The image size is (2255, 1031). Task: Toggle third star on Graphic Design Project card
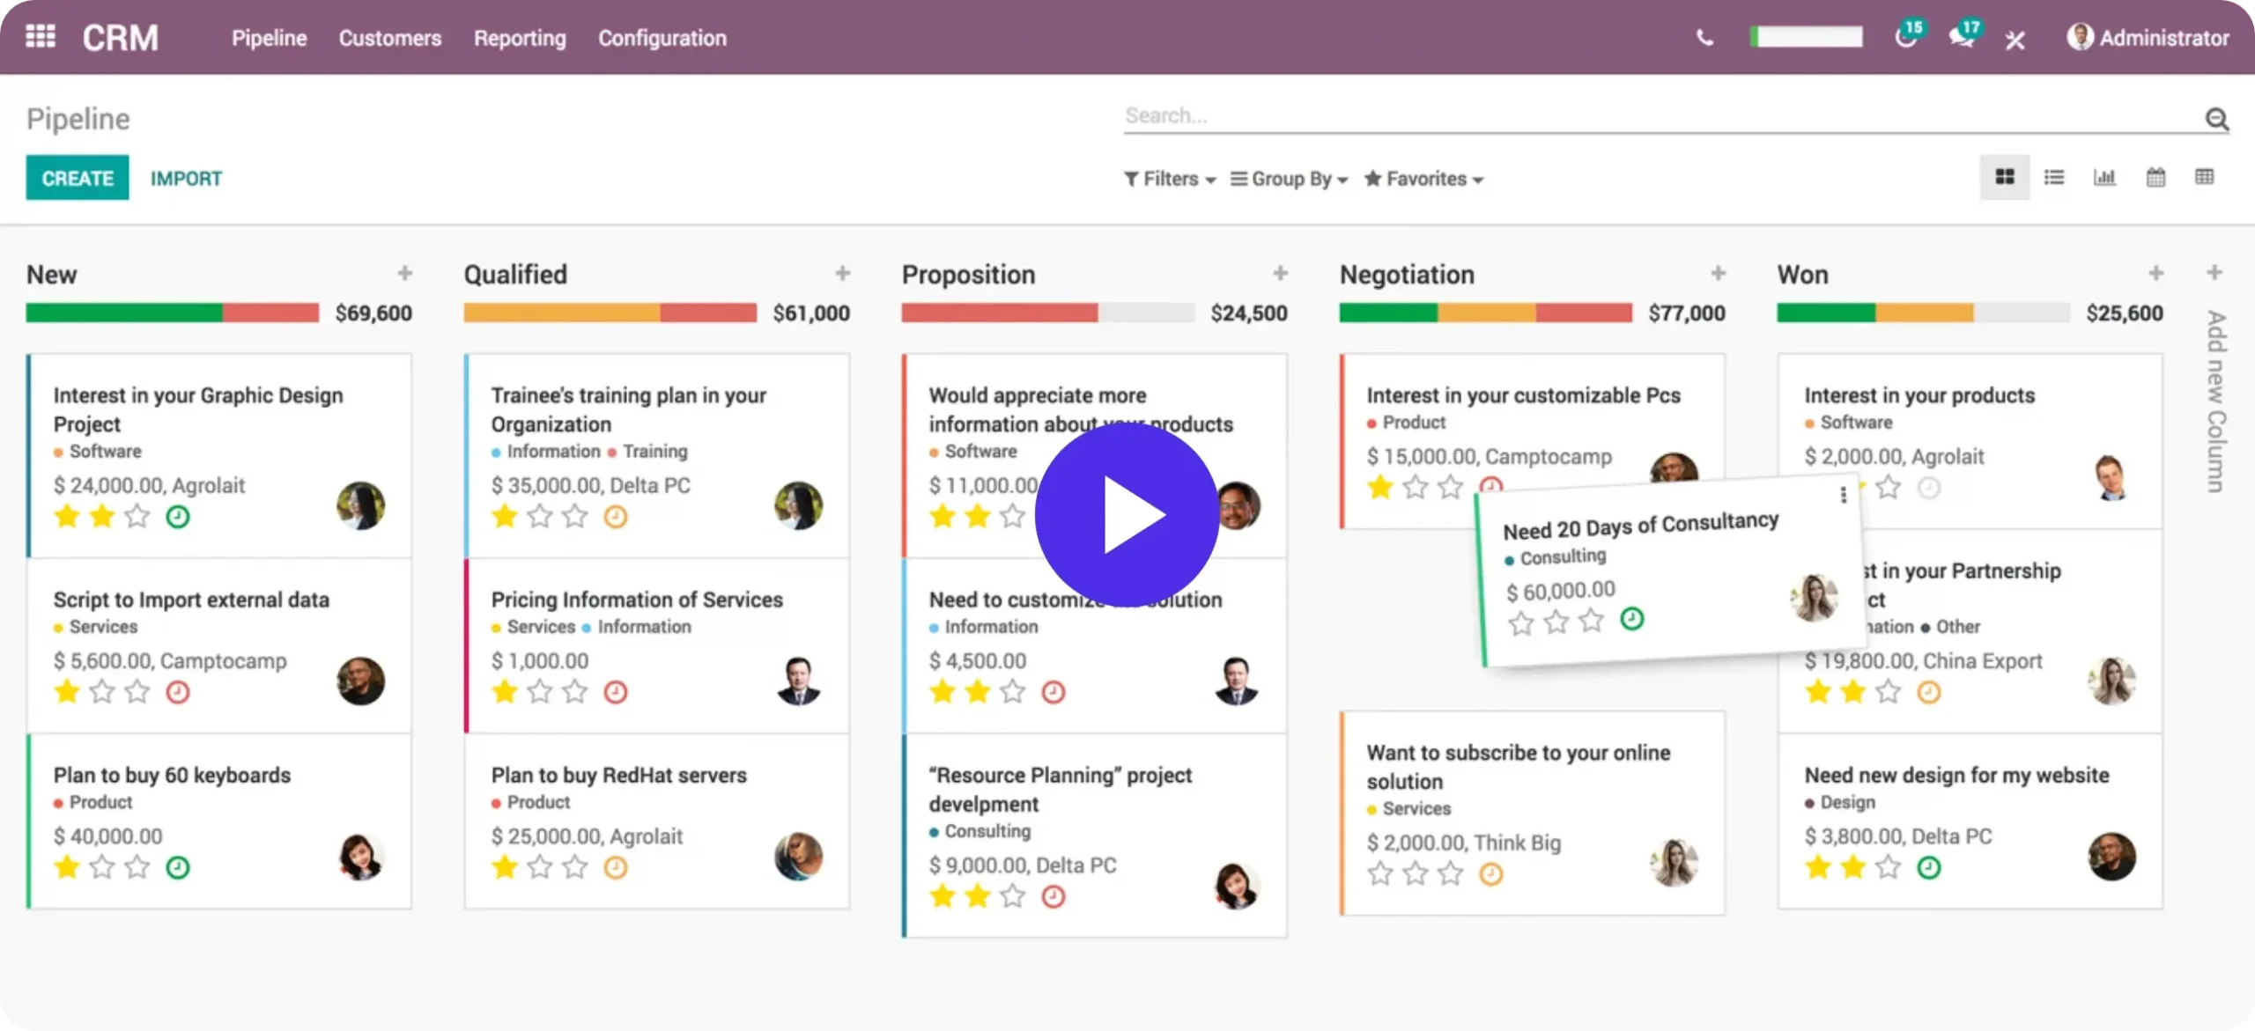coord(137,517)
